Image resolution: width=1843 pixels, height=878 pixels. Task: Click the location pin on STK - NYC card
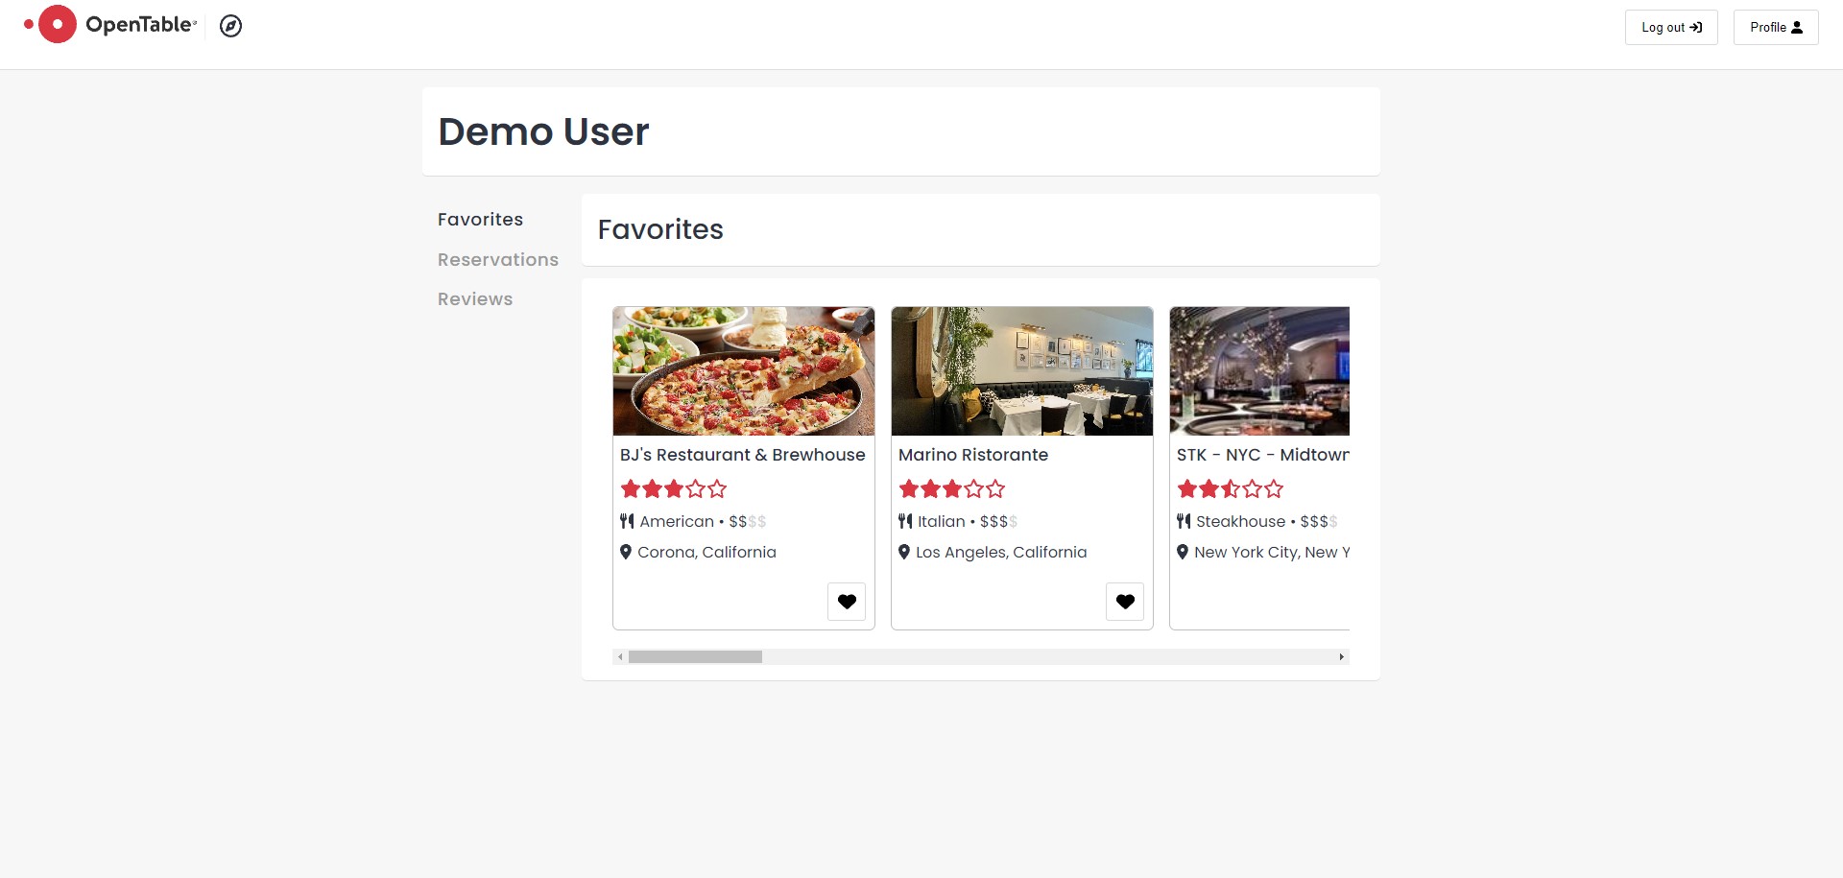[1184, 552]
